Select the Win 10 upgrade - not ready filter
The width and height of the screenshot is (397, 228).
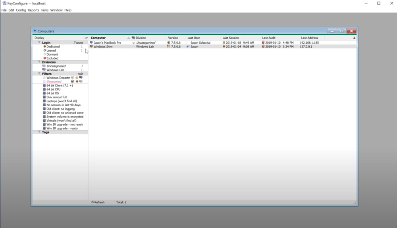click(x=65, y=125)
